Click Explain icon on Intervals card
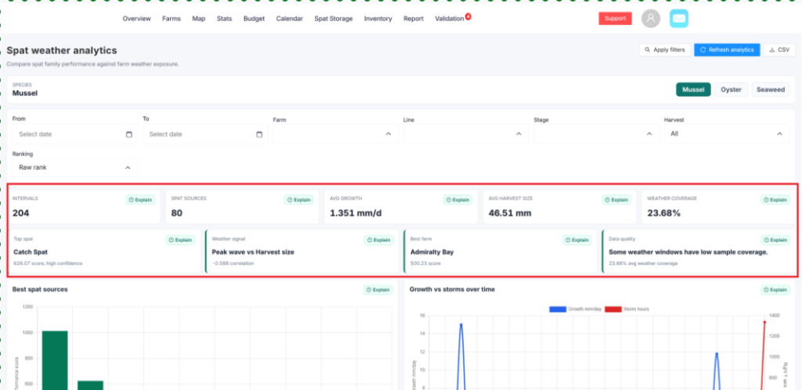Viewport: 802px width, 390px height. pyautogui.click(x=140, y=199)
